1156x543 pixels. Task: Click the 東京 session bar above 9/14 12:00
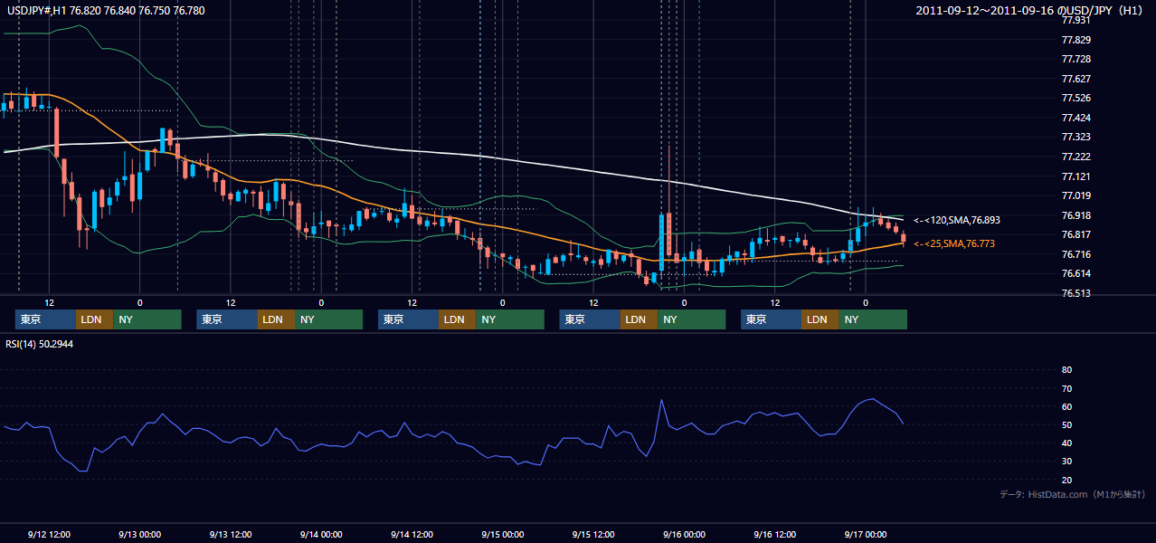(x=409, y=319)
